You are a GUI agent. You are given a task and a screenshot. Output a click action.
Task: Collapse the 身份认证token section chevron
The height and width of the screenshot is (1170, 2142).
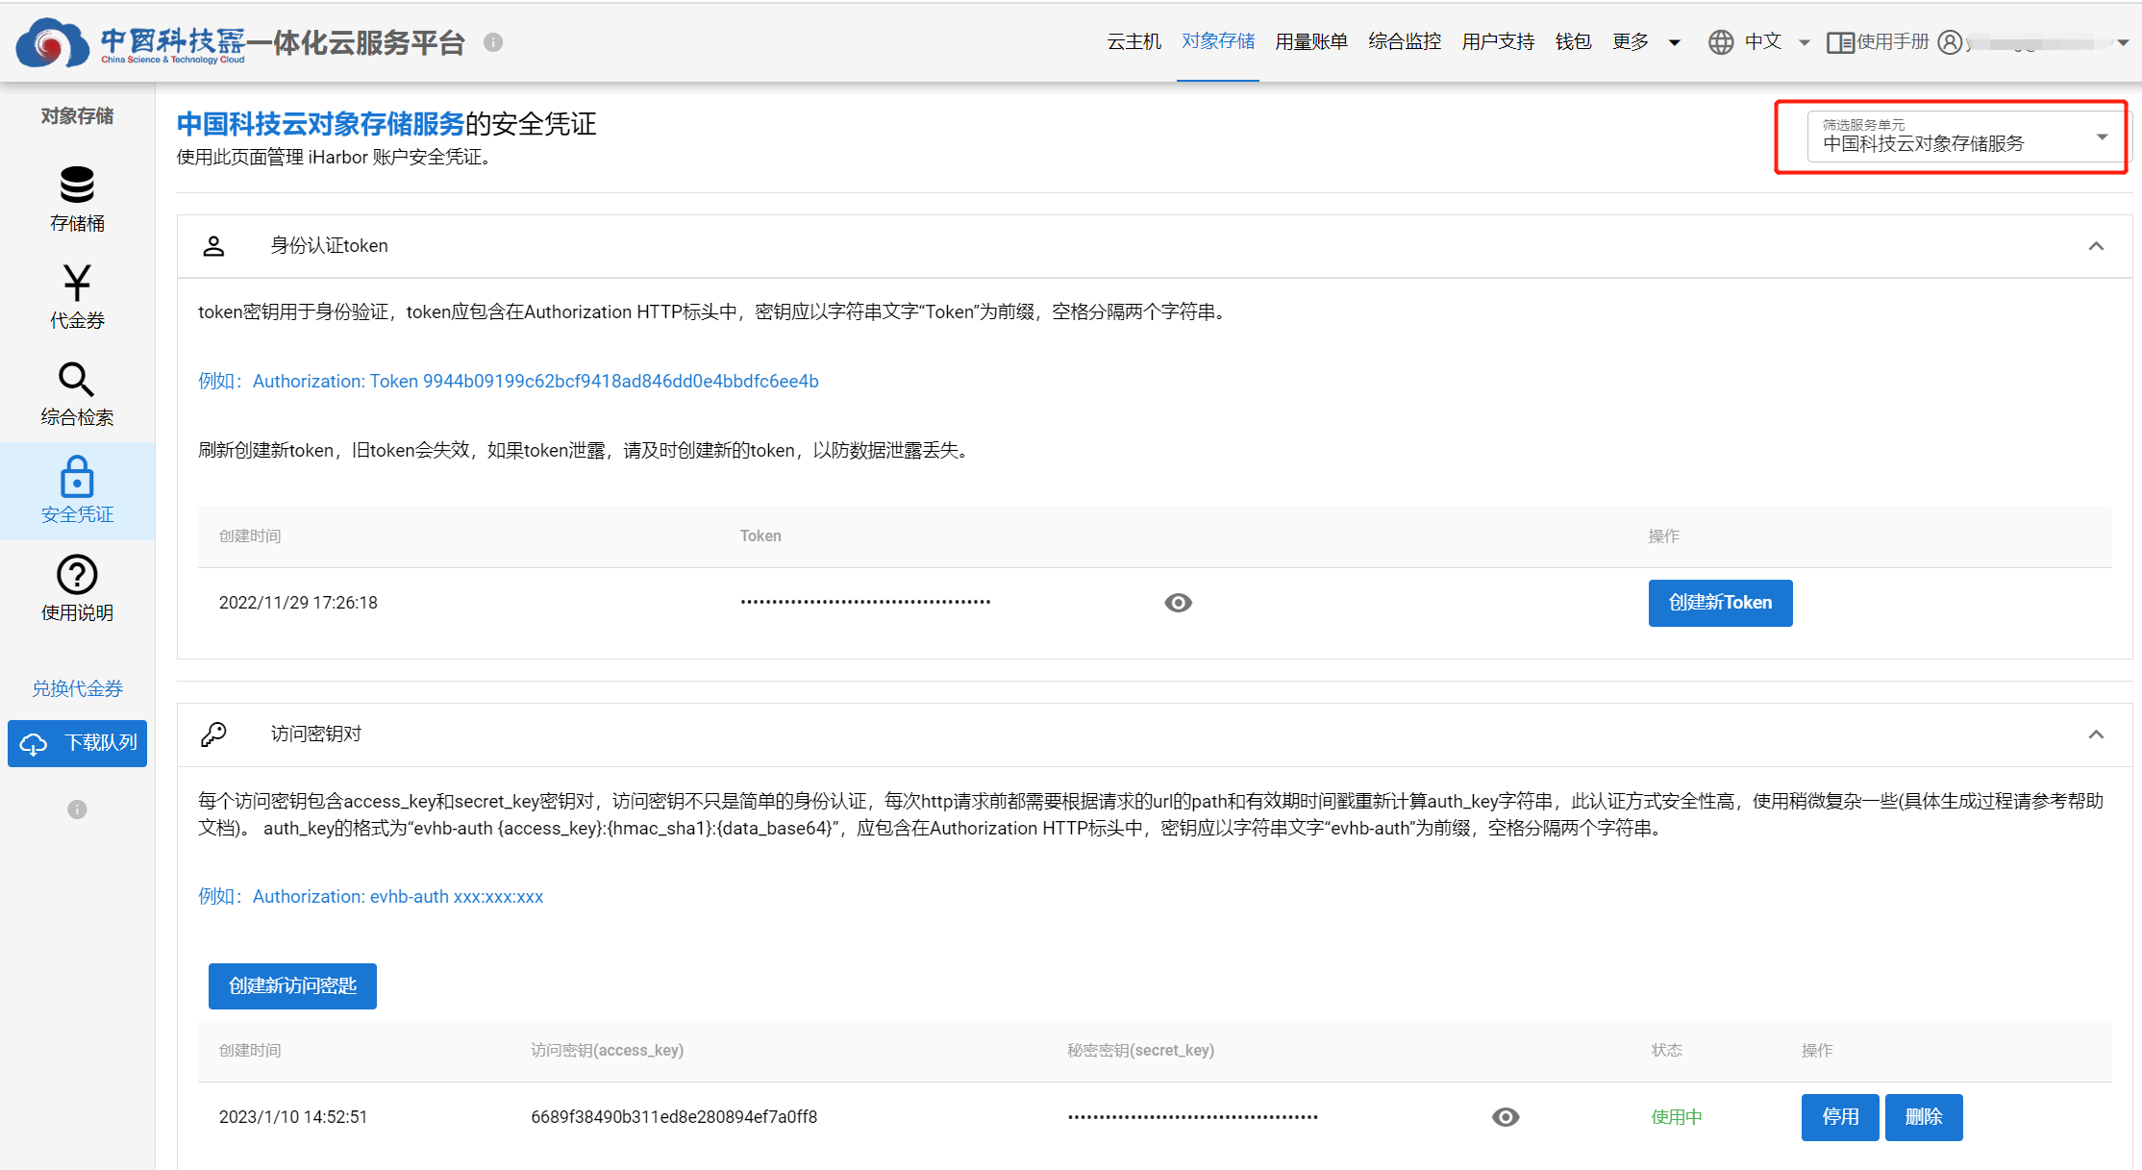point(2096,246)
